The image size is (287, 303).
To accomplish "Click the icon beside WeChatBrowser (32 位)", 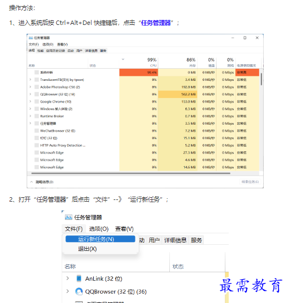I will [x=37, y=131].
